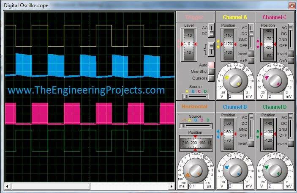Click the waveform scrollbar left arrow
This screenshot has width=297, height=193.
pyautogui.click(x=7, y=186)
